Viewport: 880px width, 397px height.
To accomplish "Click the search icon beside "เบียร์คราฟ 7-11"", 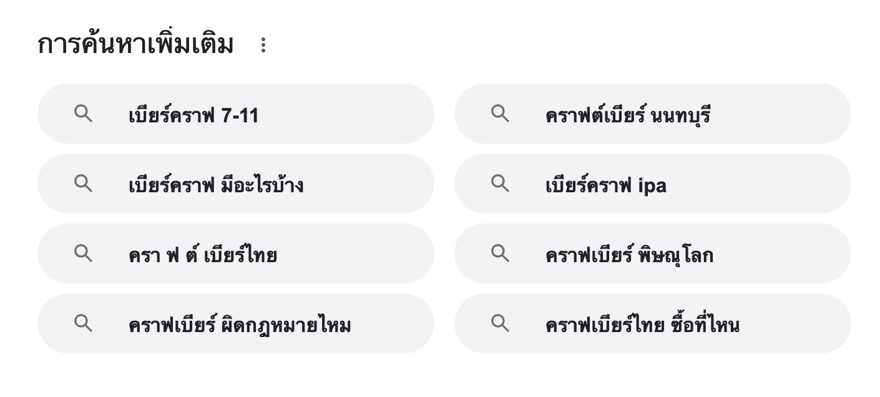I will 83,114.
